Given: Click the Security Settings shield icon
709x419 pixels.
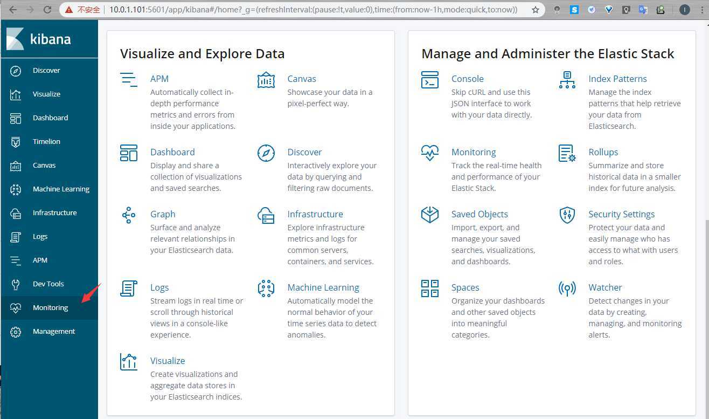Looking at the screenshot, I should point(567,215).
